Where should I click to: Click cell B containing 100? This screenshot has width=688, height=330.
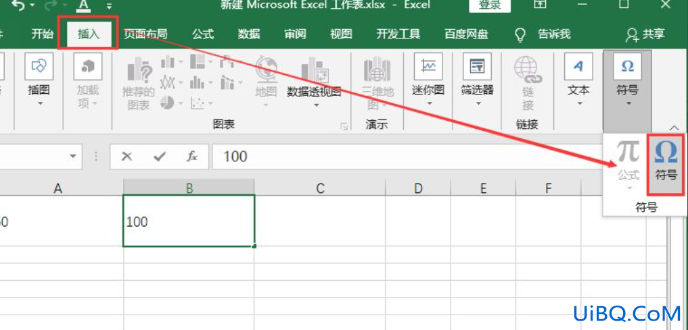[189, 221]
